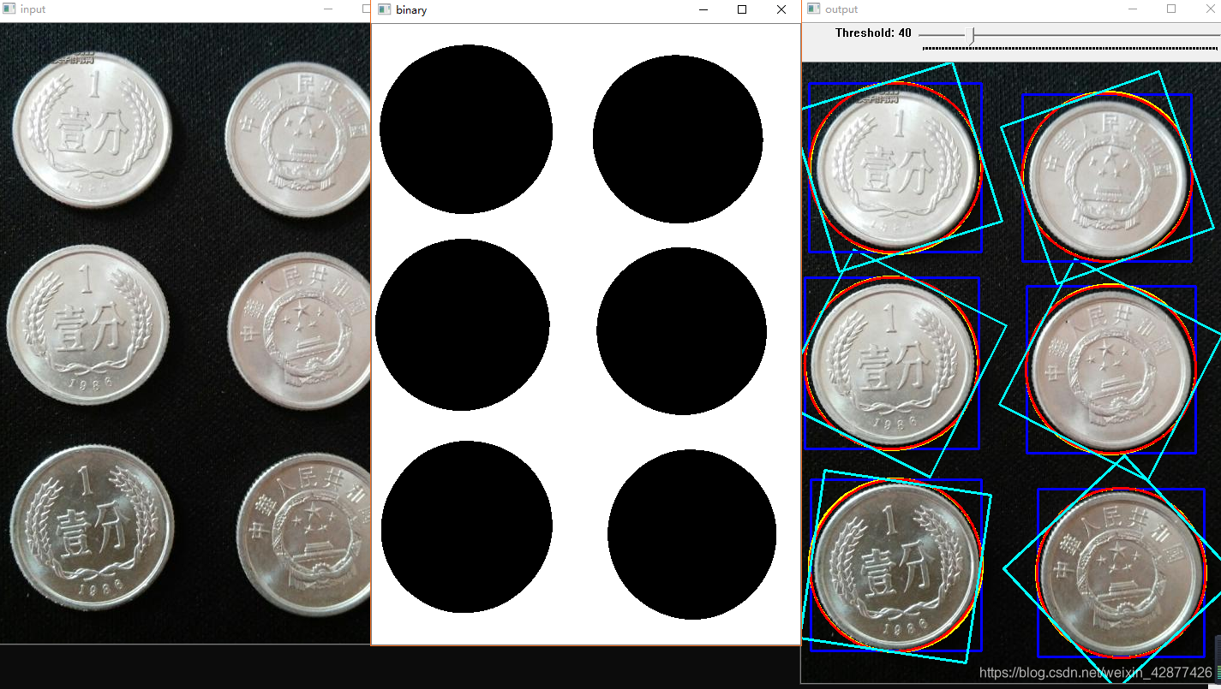Viewport: 1221px width, 689px height.
Task: Click the binary window's title bar icon
Action: click(383, 9)
